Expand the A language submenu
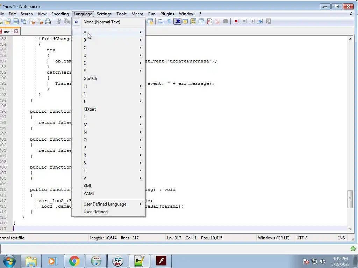 pos(108,32)
